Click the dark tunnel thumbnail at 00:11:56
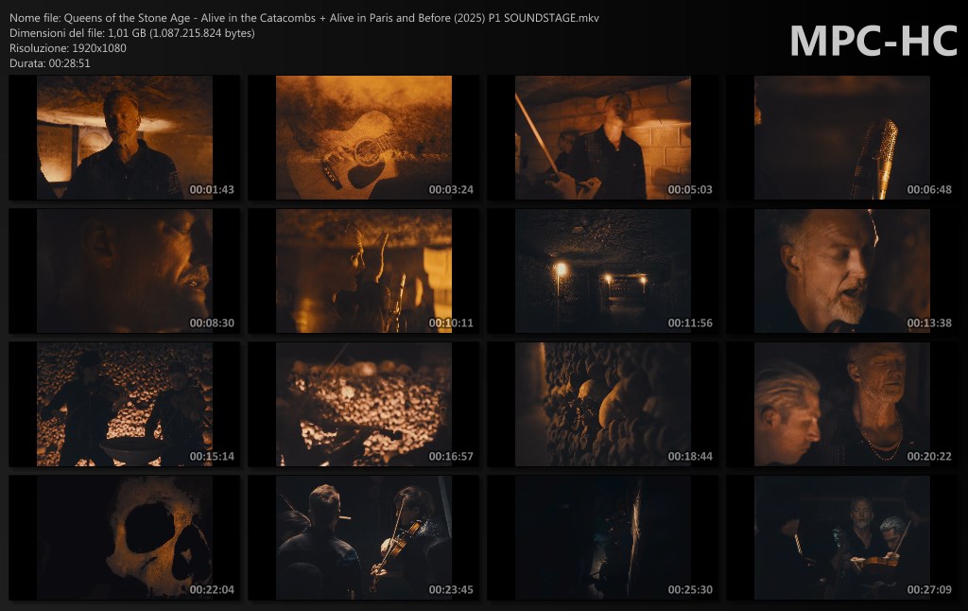The width and height of the screenshot is (968, 611). 602,271
